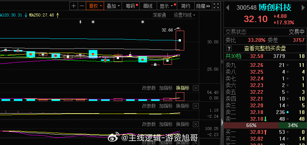Image resolution: width=307 pixels, height=145 pixels.
Task: Click 换指标 in the 54.40 volume panel
Action: click(x=182, y=88)
